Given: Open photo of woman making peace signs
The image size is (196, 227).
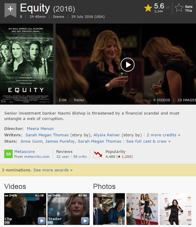Looking at the screenshot, I should coord(175,209).
